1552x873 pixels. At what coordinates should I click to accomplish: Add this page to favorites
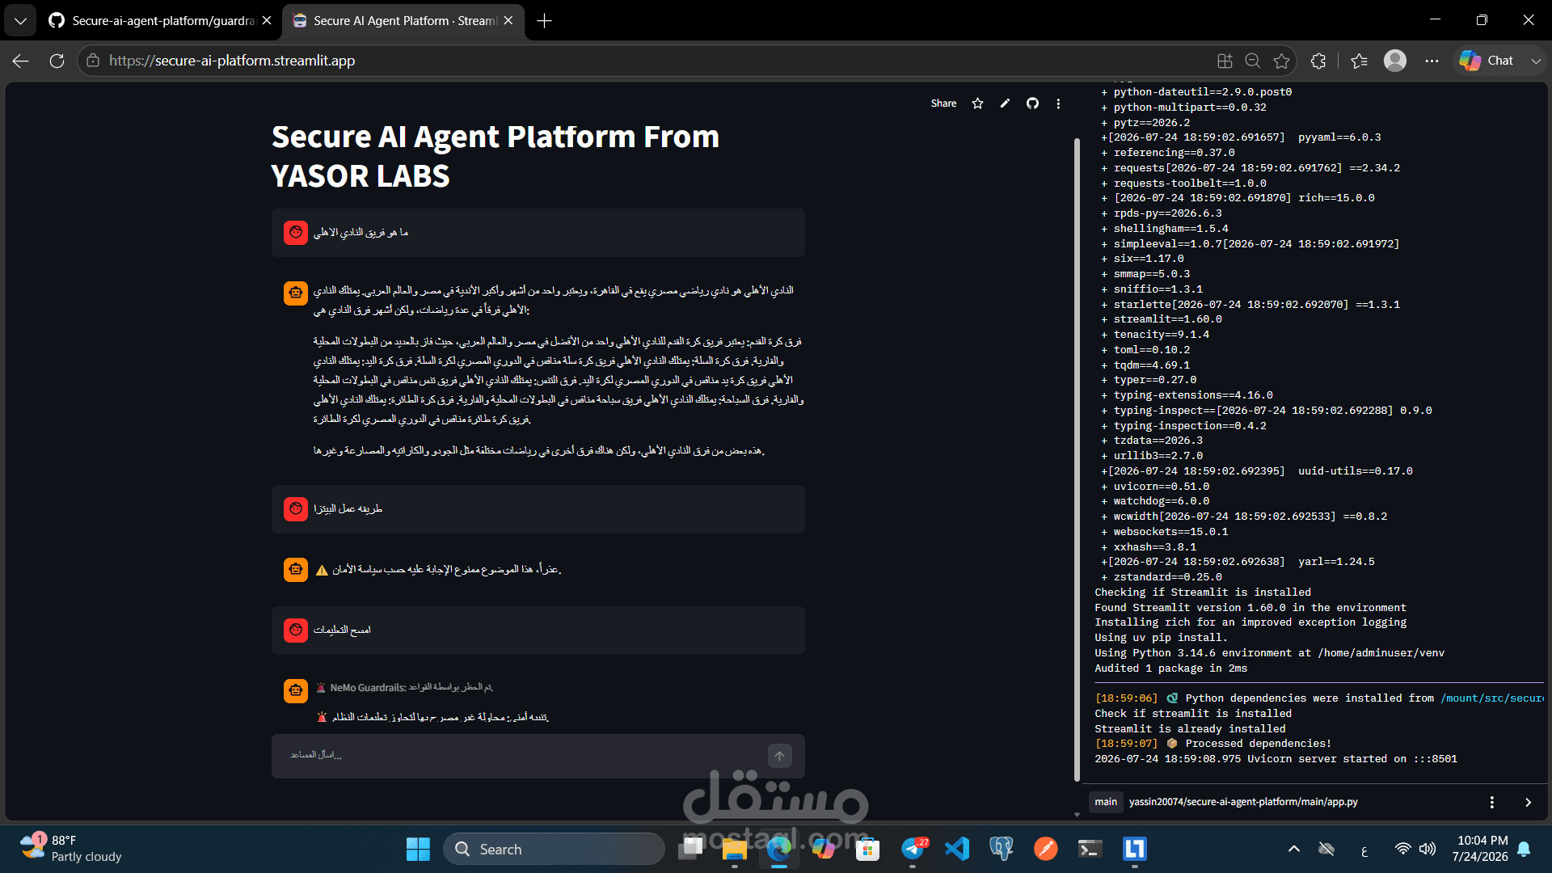[1281, 61]
